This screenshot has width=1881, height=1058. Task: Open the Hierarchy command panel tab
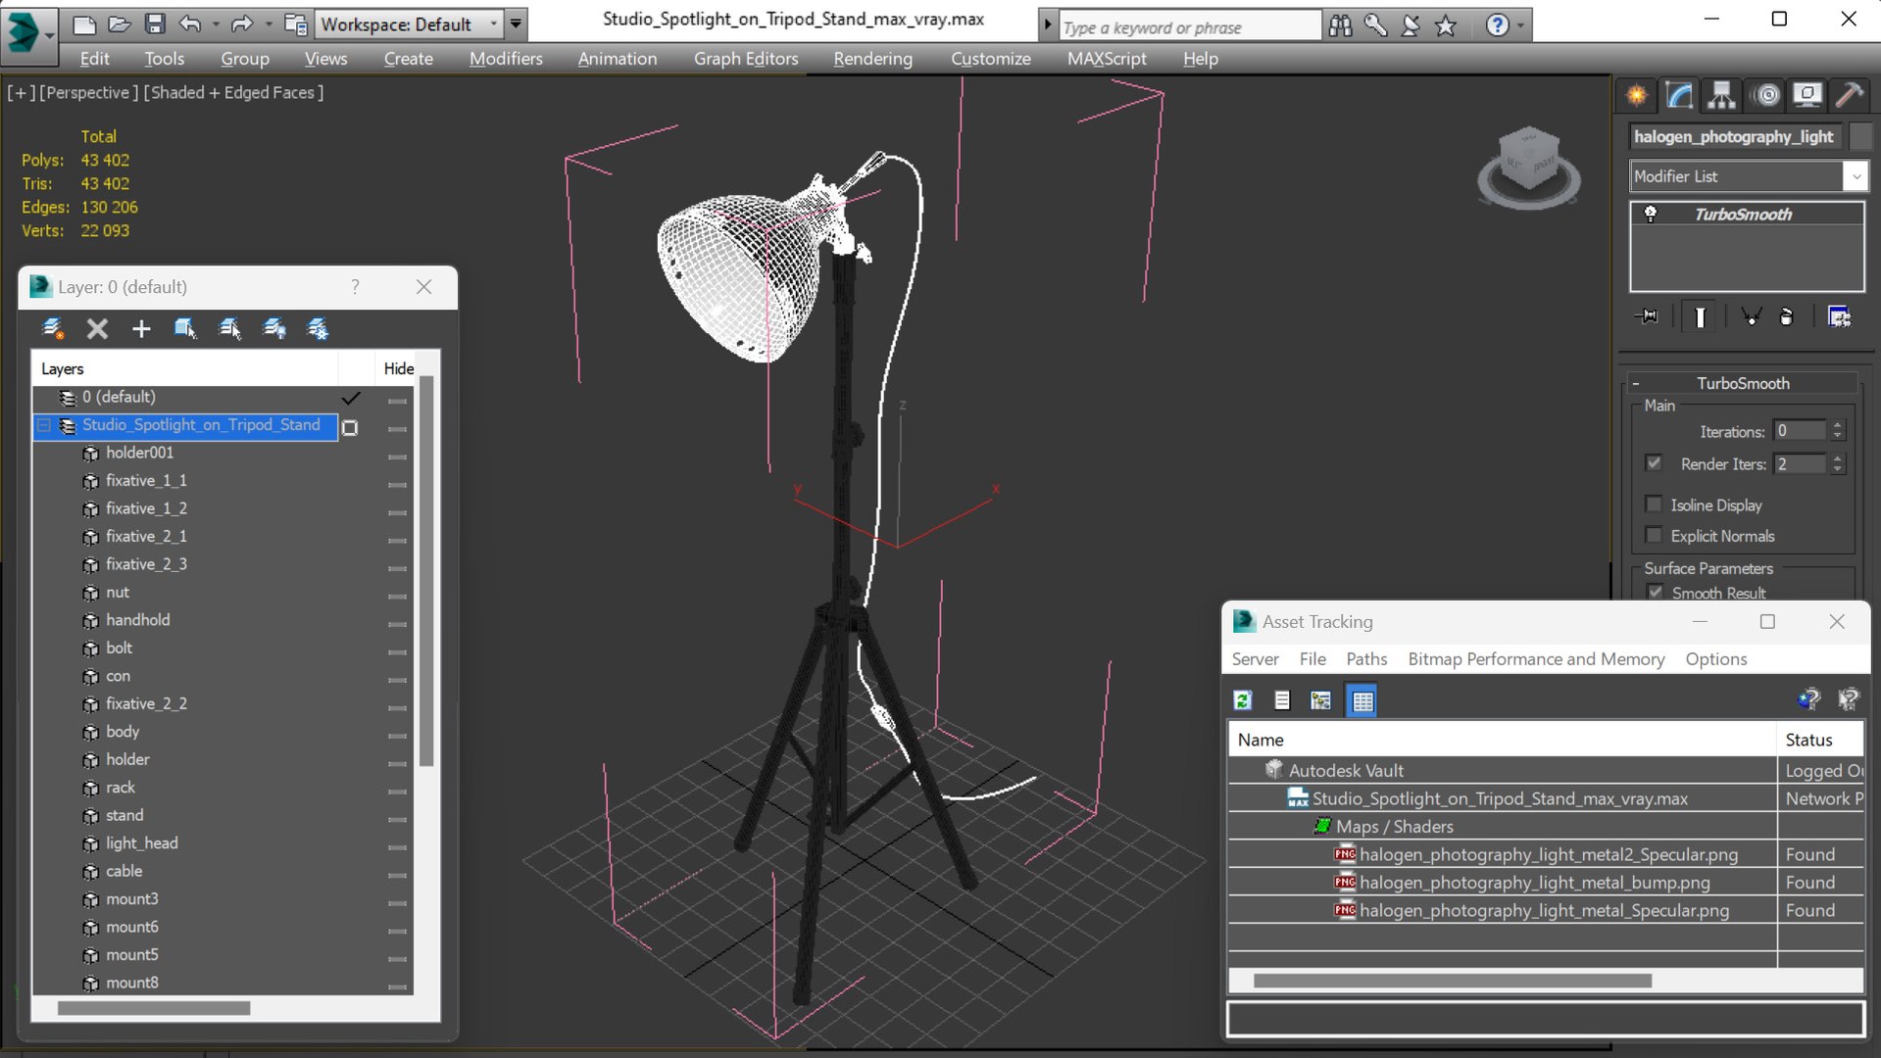(x=1721, y=95)
